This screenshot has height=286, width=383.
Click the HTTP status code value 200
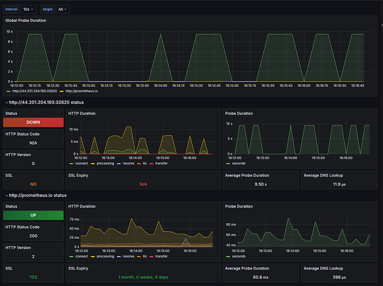33,236
